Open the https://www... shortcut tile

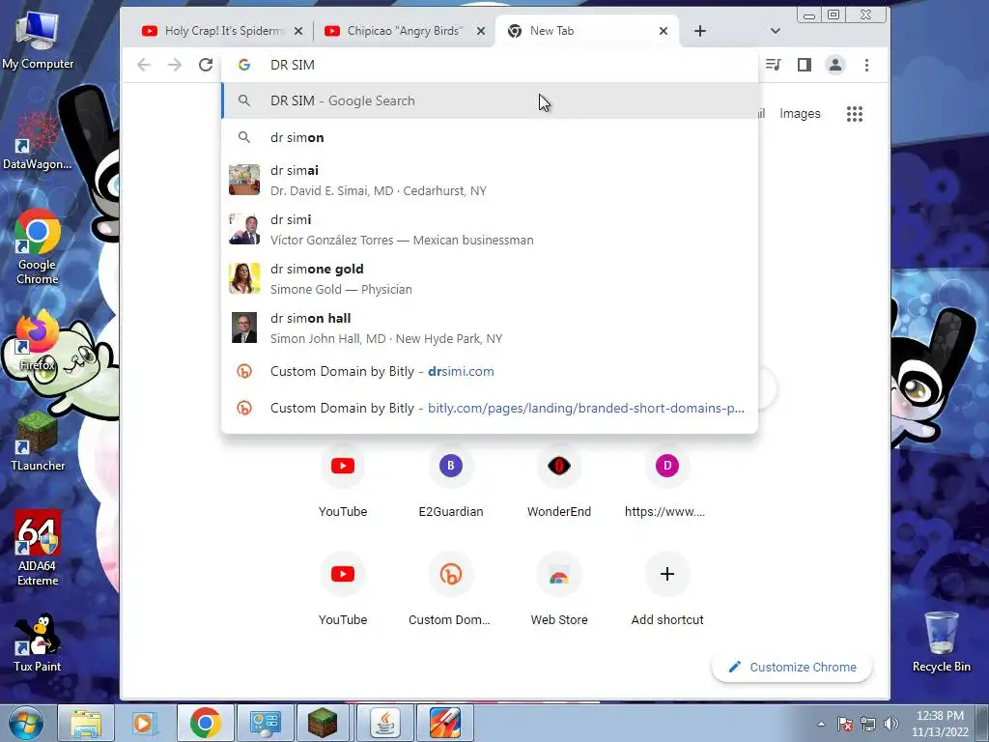(666, 483)
